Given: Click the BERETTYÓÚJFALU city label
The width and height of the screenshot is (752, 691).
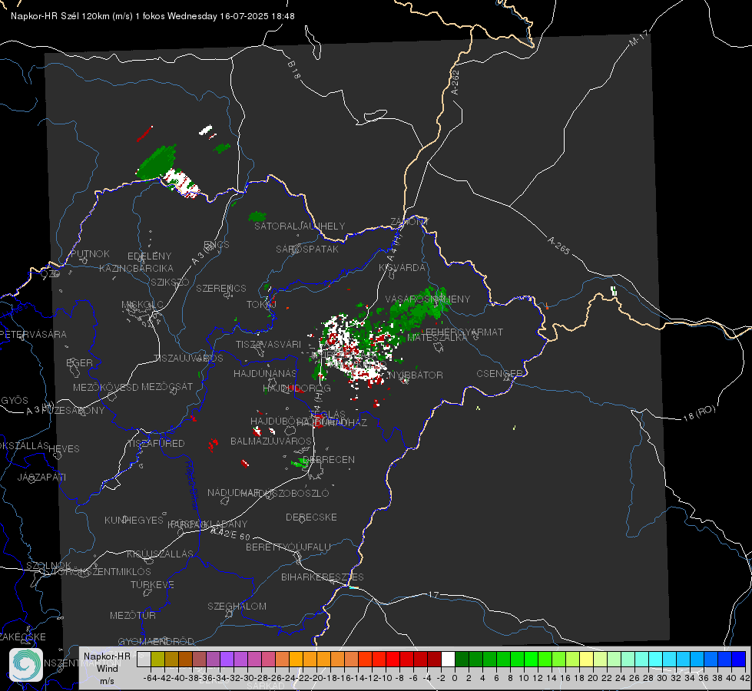Looking at the screenshot, I should [x=288, y=547].
